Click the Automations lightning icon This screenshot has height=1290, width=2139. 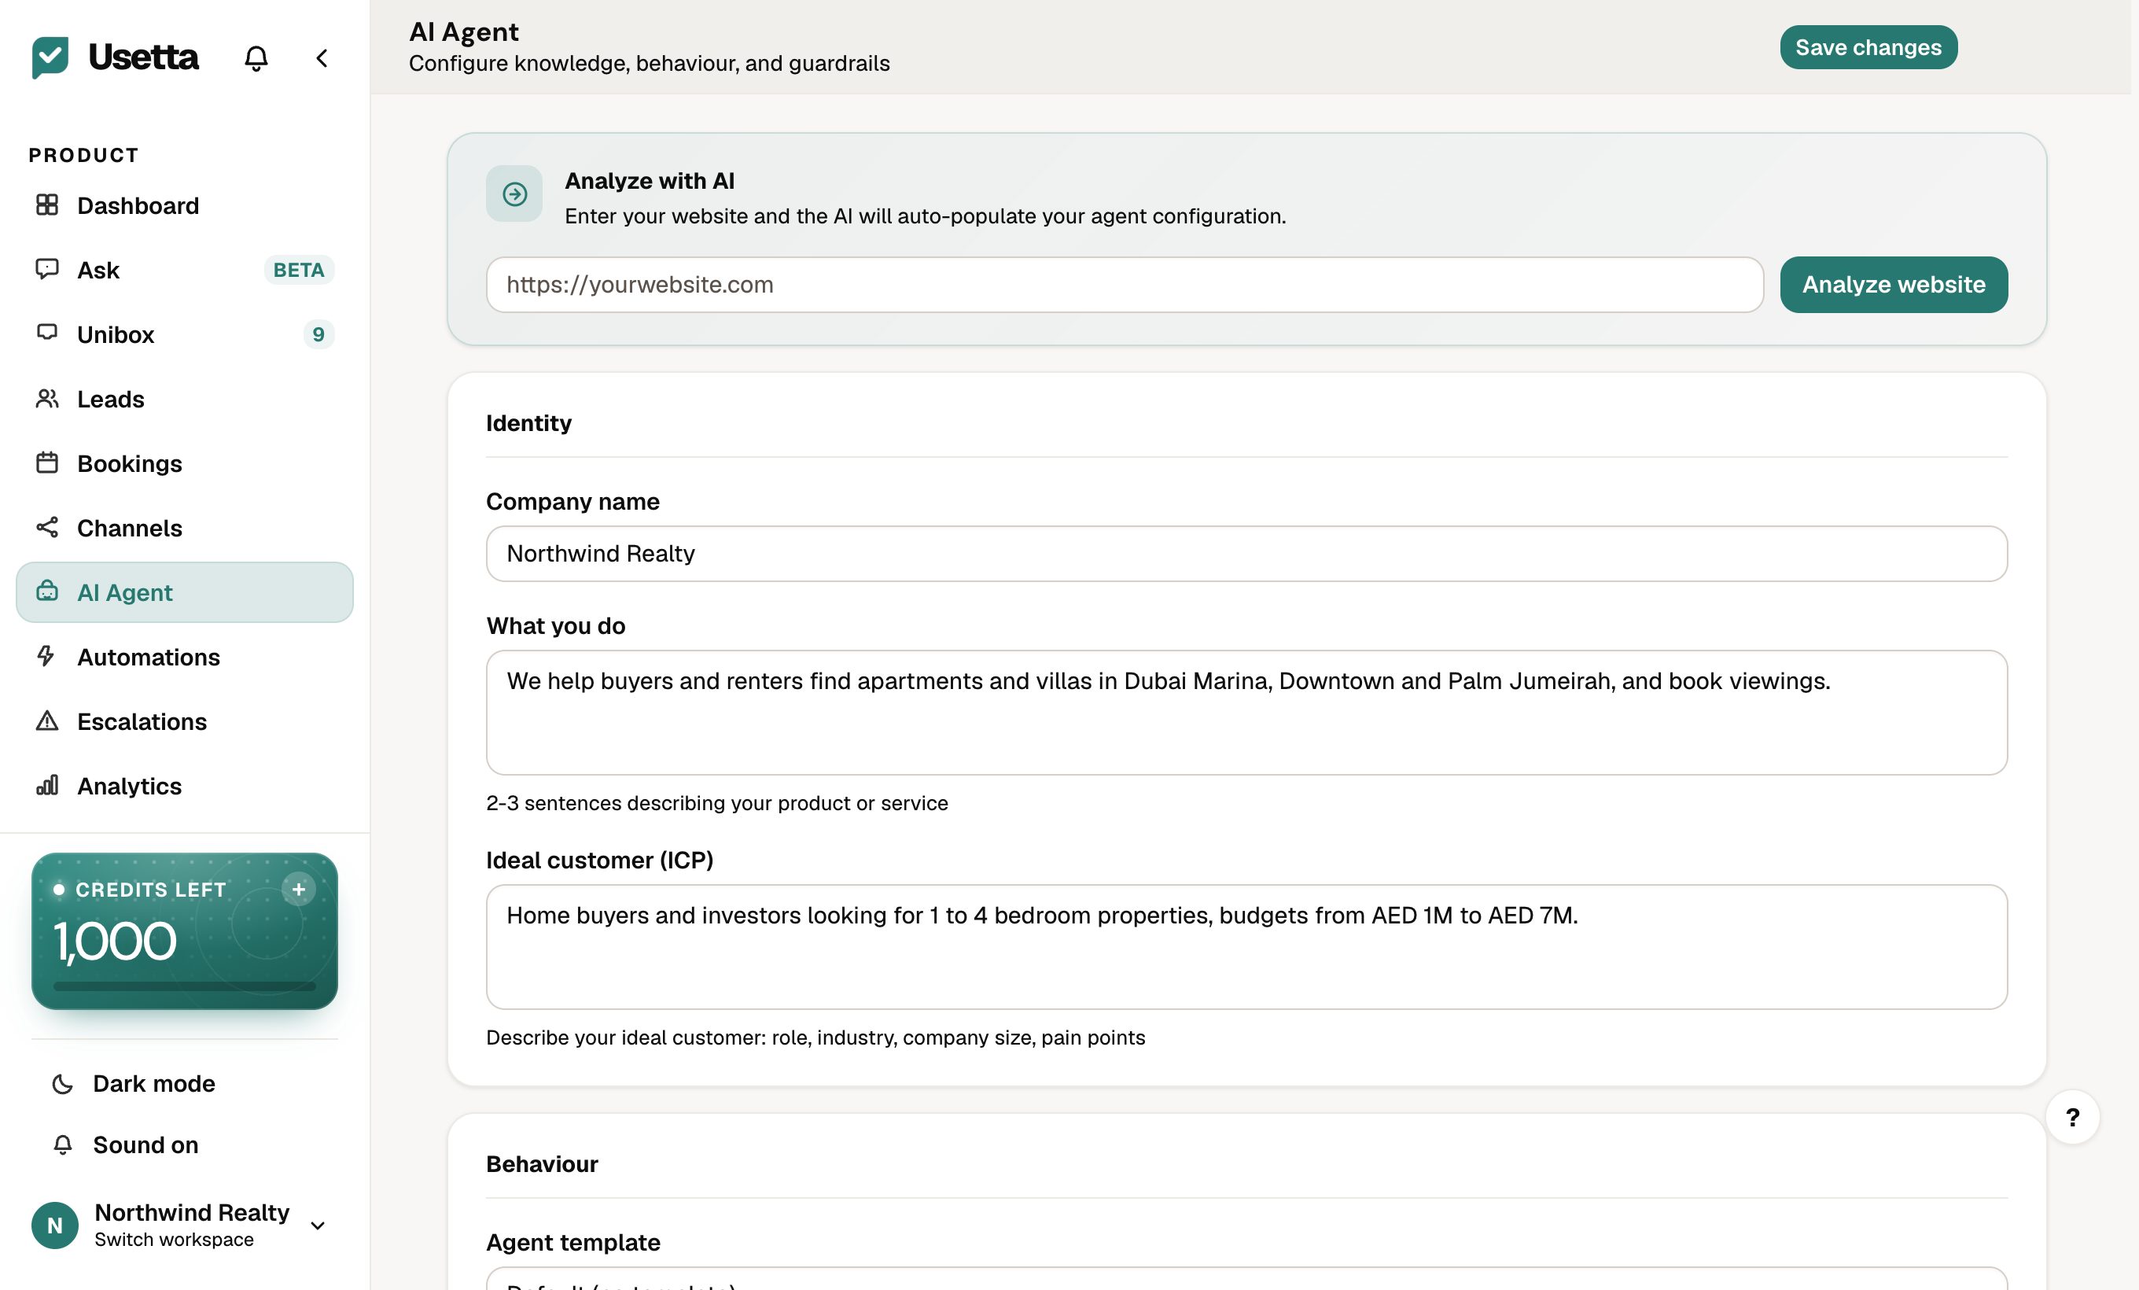pos(47,656)
